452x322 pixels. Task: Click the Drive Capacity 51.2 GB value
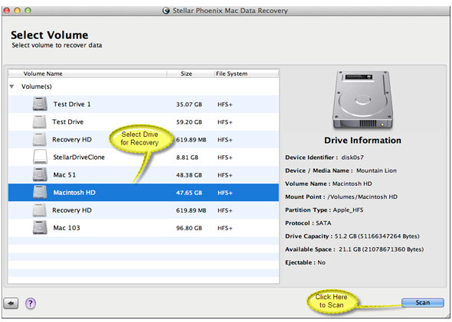click(x=377, y=236)
